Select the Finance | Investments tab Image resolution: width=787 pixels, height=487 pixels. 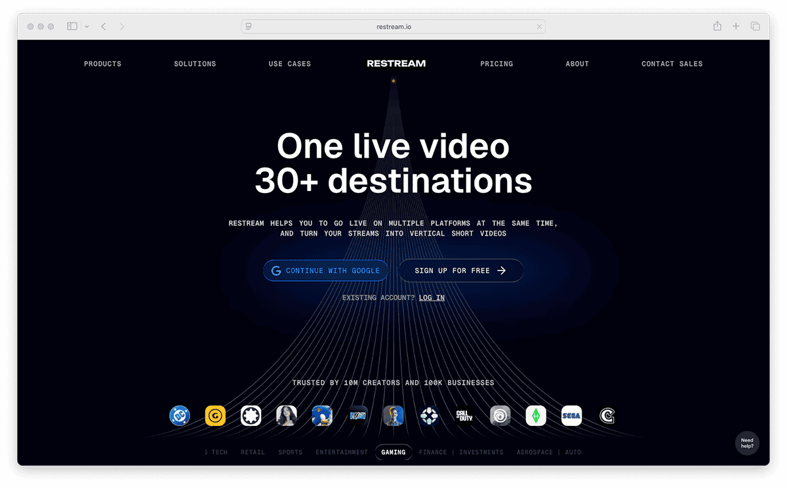tap(461, 452)
